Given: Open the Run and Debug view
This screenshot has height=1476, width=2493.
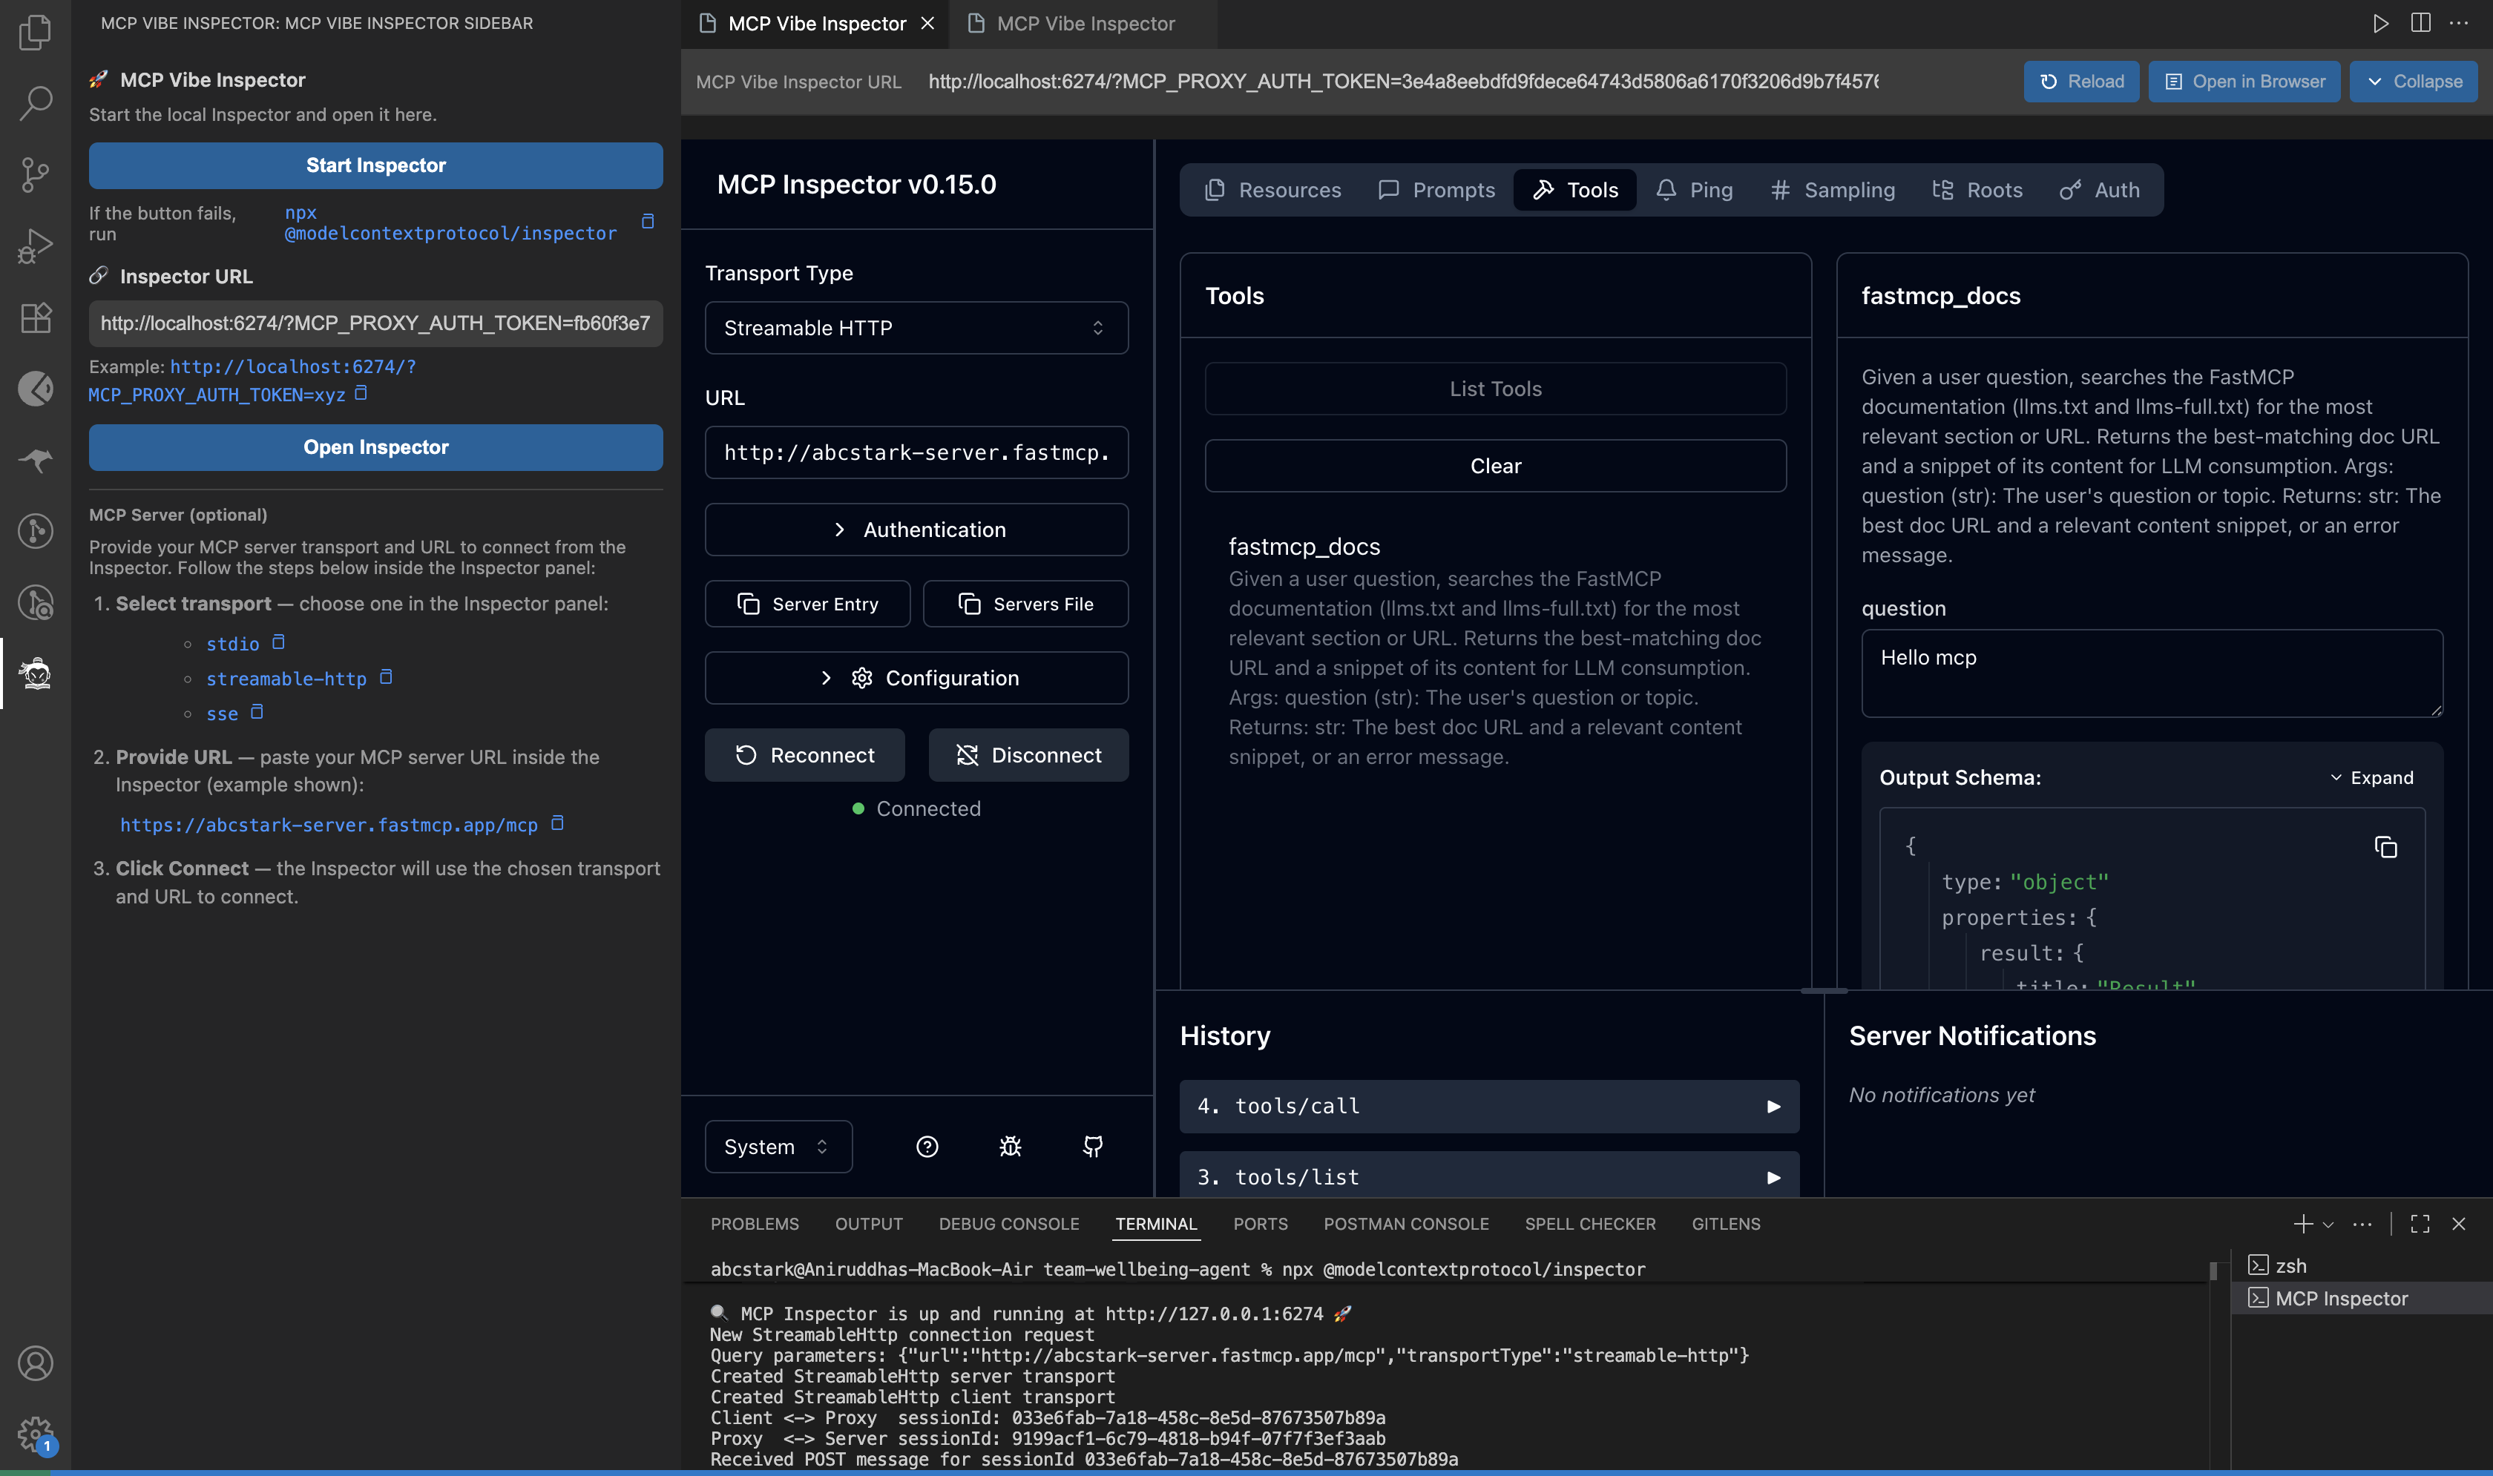Looking at the screenshot, I should click(35, 246).
